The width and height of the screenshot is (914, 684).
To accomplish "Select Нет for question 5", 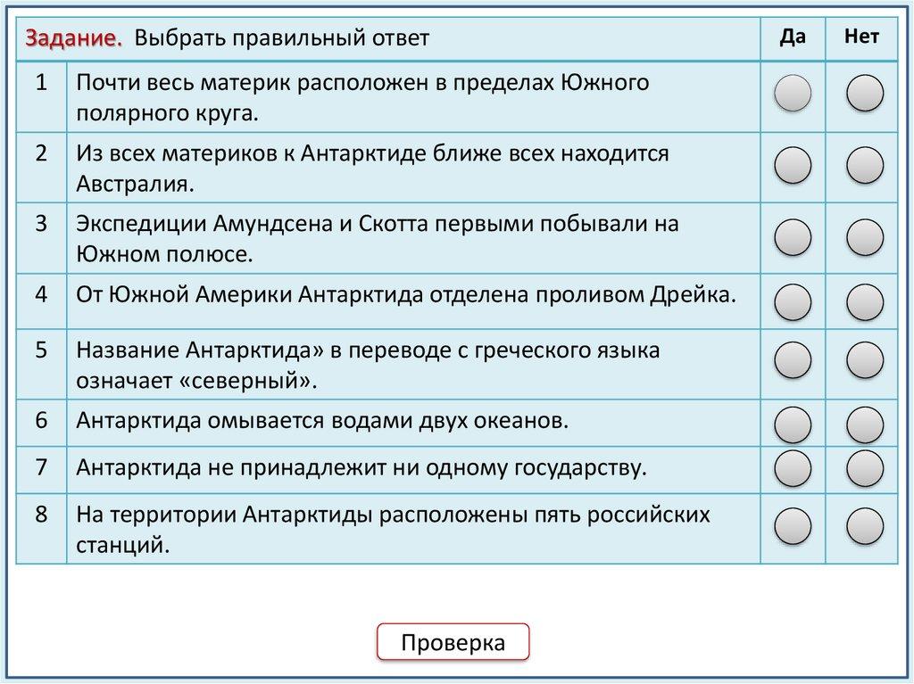I will [x=864, y=360].
